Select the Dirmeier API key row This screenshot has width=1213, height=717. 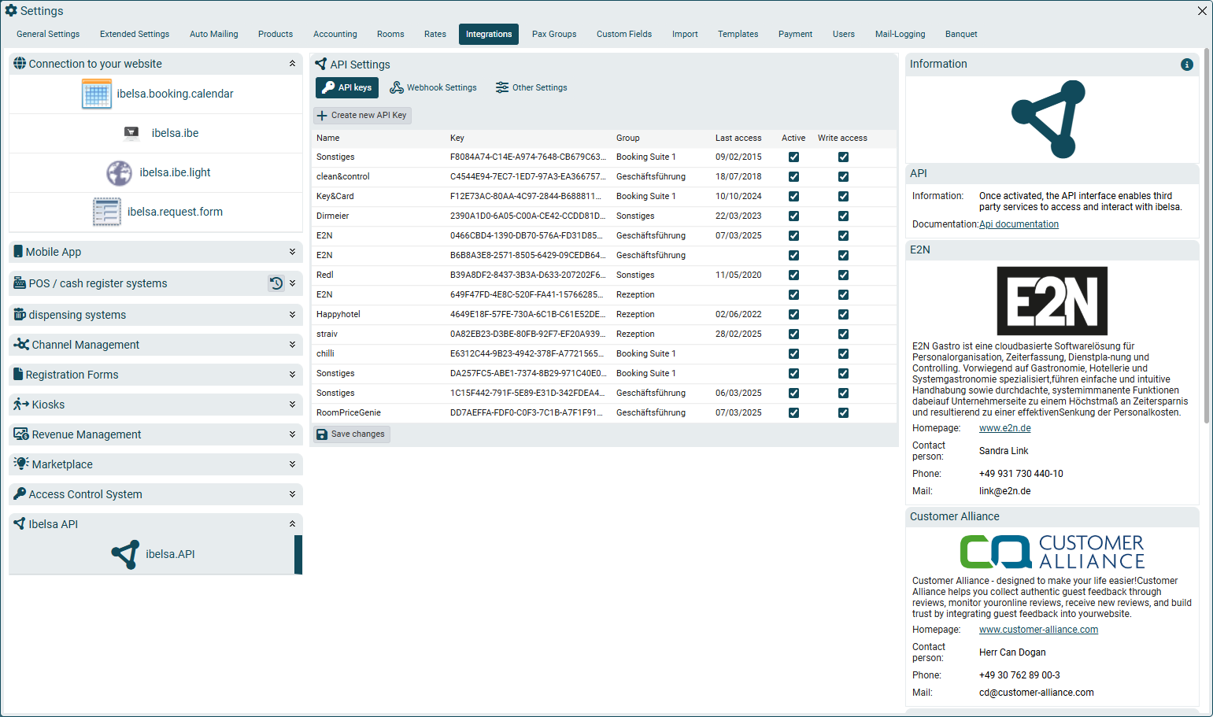tap(605, 216)
